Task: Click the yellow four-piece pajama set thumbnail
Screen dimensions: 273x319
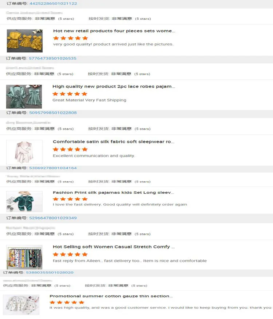Action: click(25, 41)
